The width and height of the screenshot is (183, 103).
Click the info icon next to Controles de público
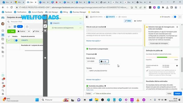click(105, 86)
